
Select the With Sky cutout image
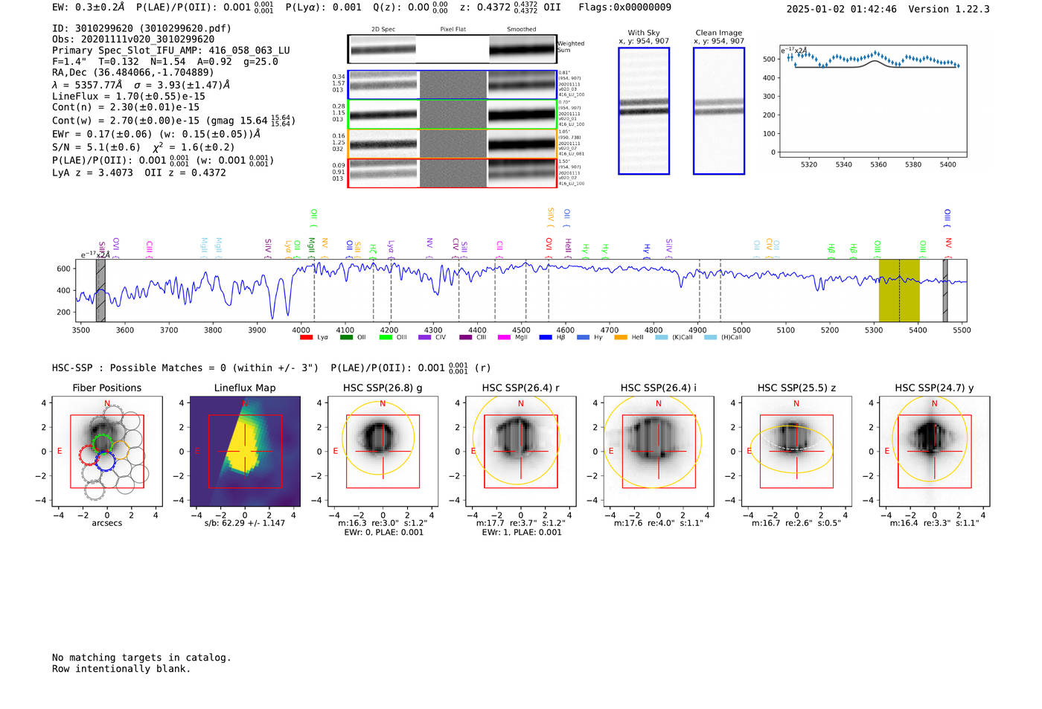[x=644, y=111]
